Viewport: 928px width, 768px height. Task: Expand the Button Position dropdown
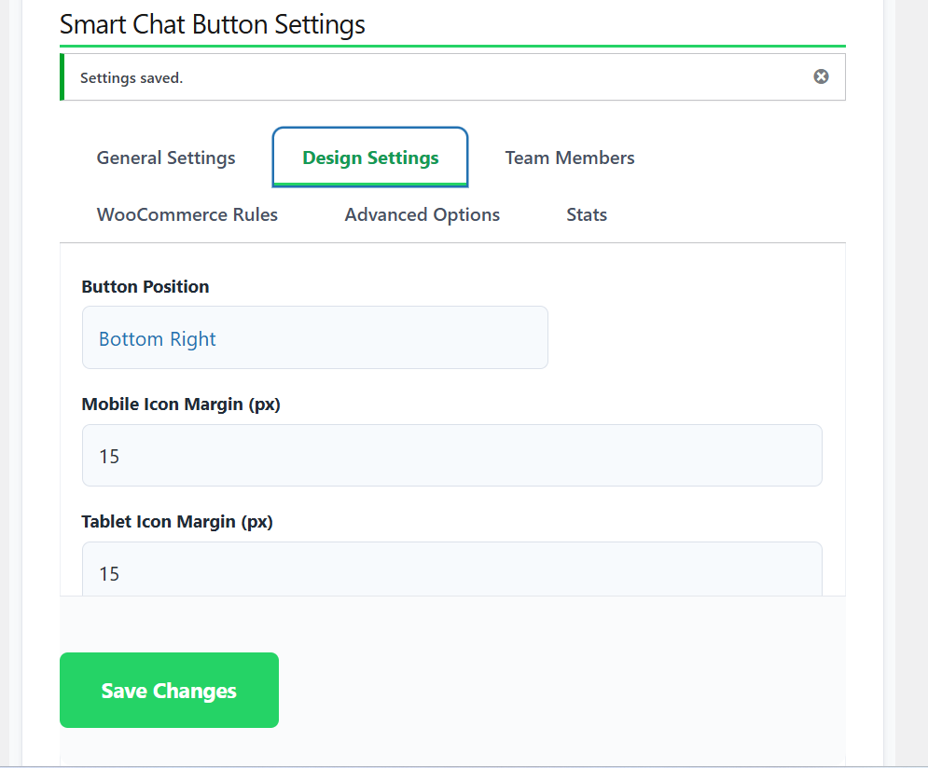click(315, 338)
